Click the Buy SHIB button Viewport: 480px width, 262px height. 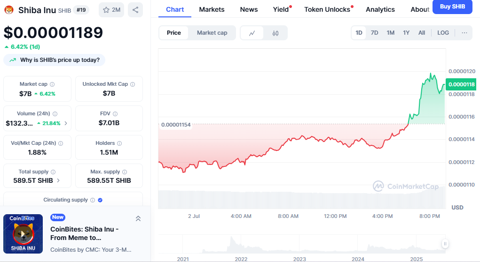(x=452, y=7)
